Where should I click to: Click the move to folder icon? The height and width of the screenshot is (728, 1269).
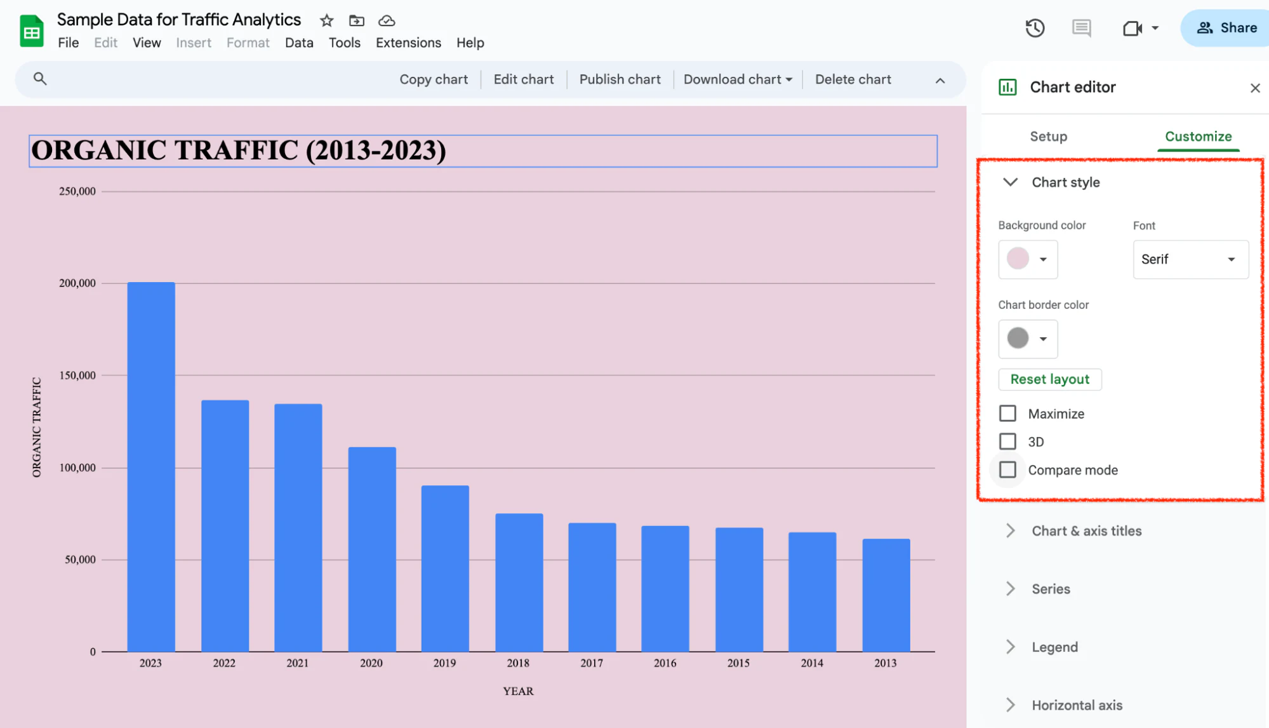pyautogui.click(x=357, y=20)
